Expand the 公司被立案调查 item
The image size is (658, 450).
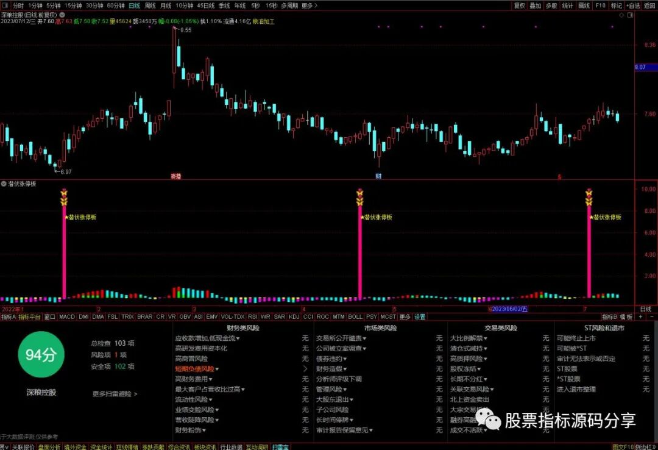click(341, 348)
